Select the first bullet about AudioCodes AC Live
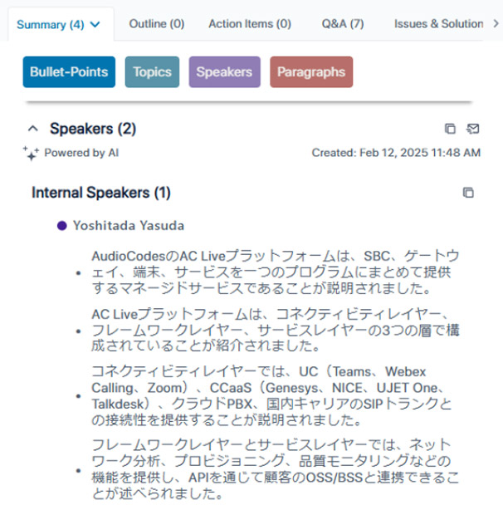The width and height of the screenshot is (503, 505). point(274,272)
